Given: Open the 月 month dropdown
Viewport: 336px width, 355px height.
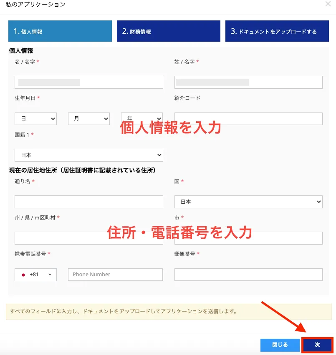Looking at the screenshot, I should [x=88, y=118].
